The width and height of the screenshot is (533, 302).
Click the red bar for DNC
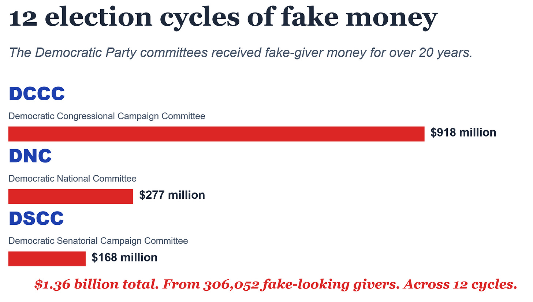[x=71, y=196]
